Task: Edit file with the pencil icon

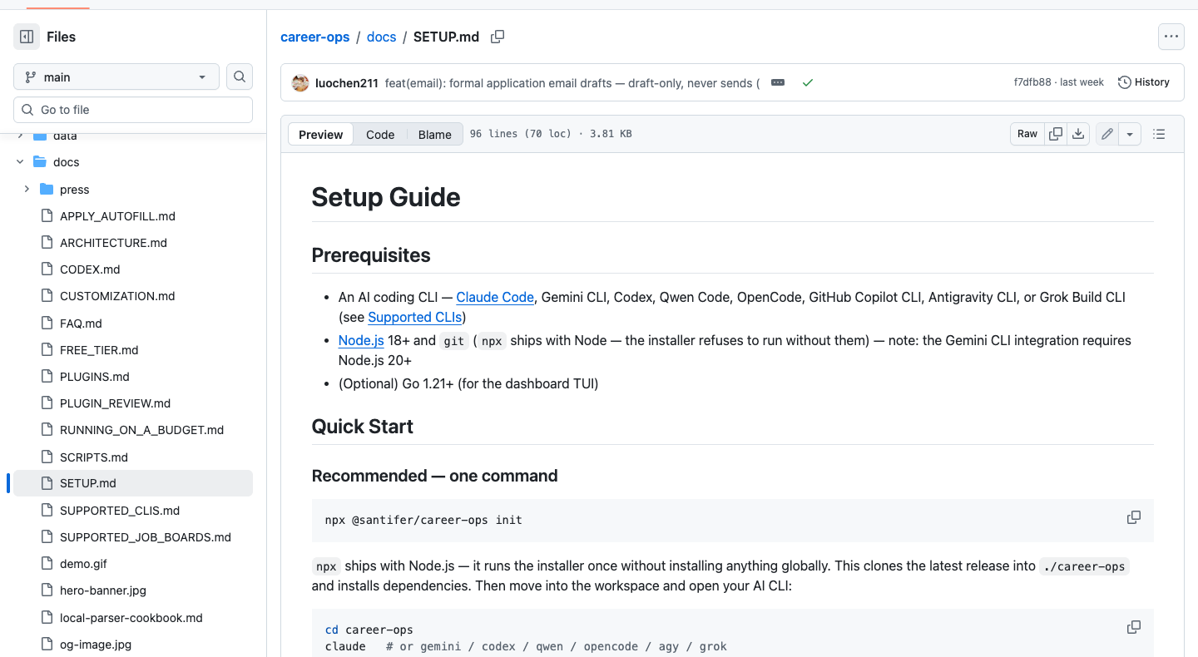Action: [1107, 134]
